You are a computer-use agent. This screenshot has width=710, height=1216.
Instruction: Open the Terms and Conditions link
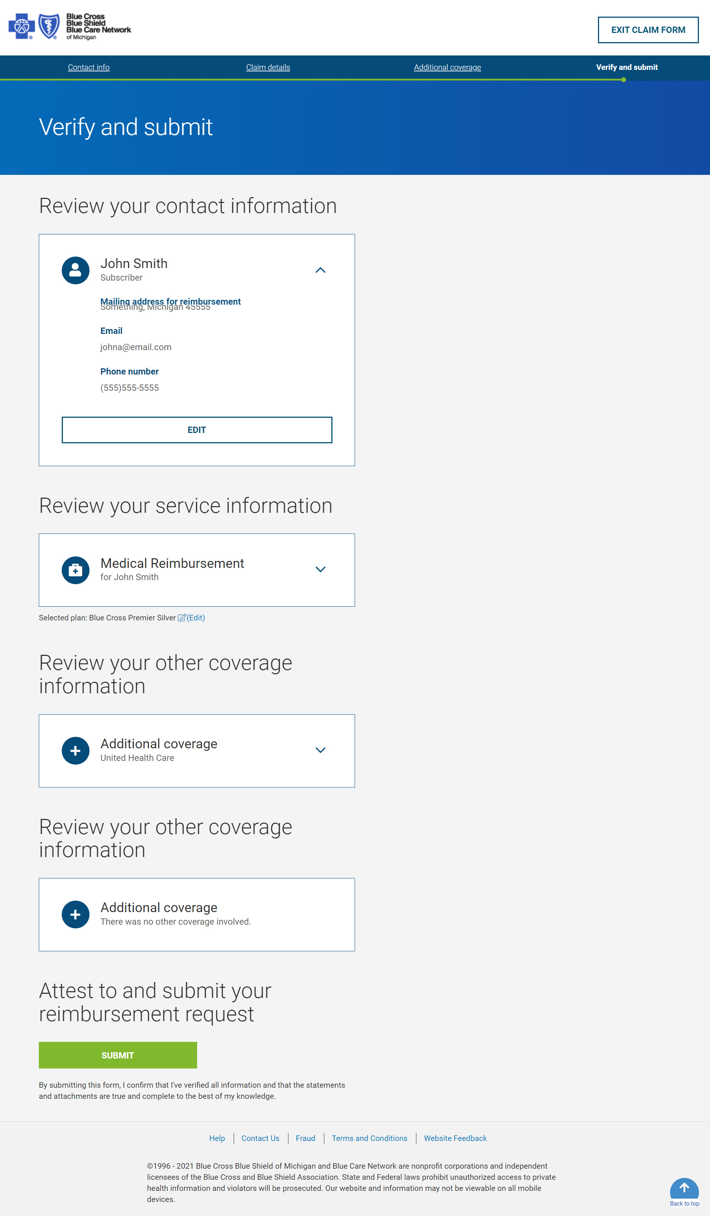click(x=369, y=1138)
